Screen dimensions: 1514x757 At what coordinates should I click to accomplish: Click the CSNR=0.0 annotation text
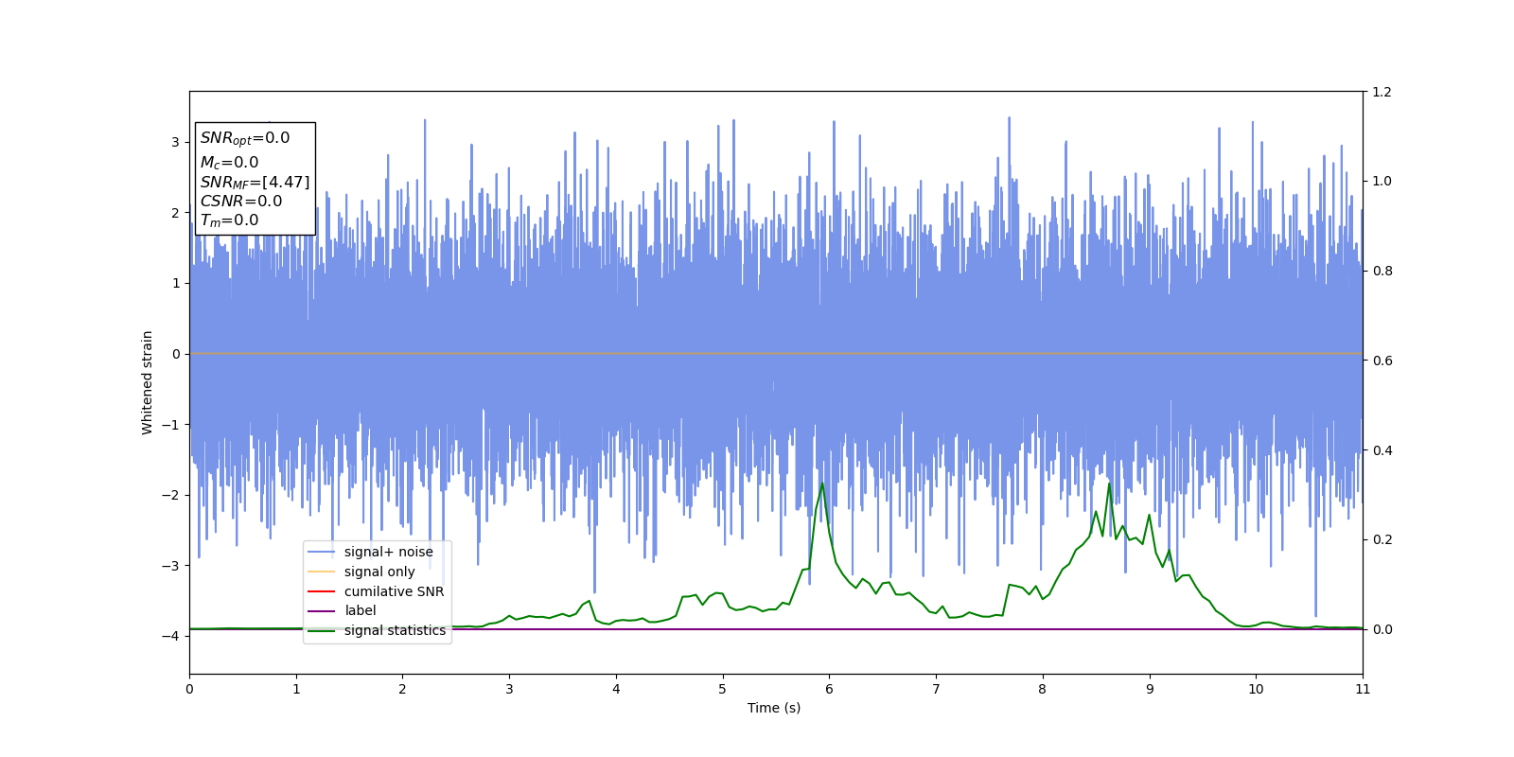coord(240,202)
